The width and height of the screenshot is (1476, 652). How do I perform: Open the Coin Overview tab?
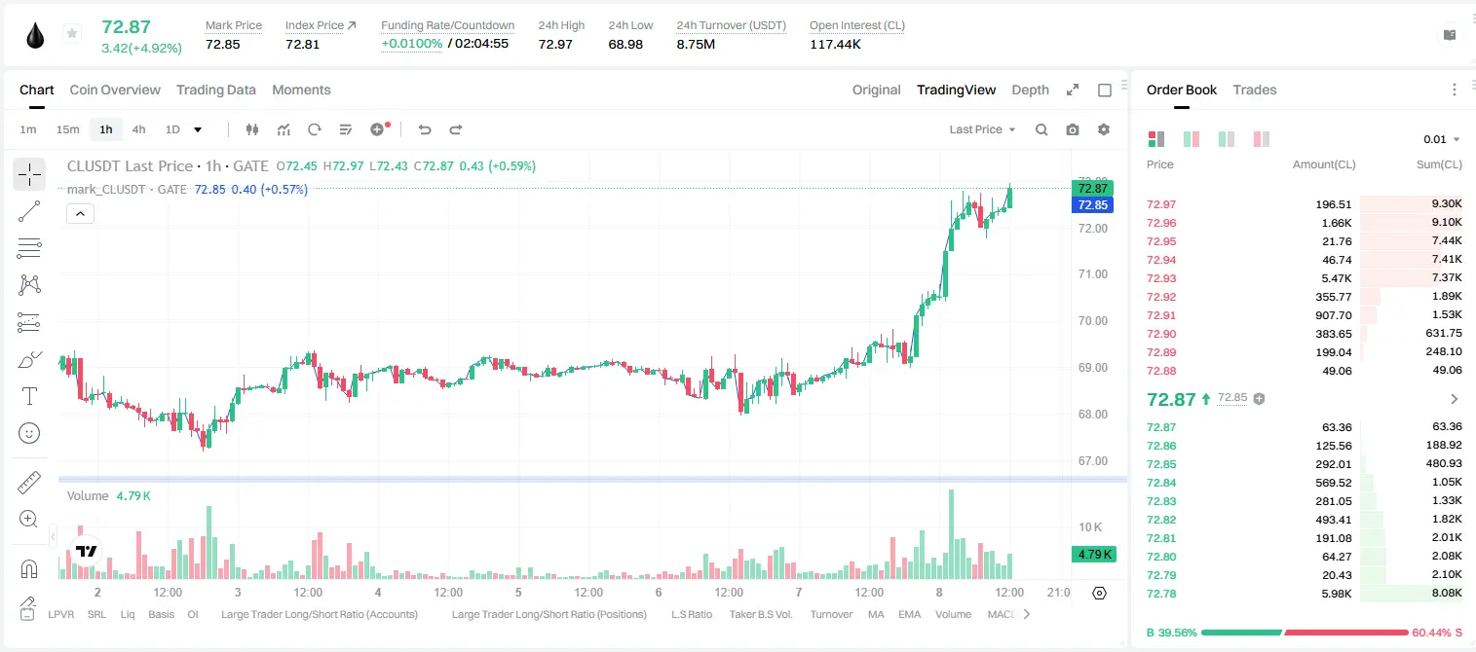[115, 90]
